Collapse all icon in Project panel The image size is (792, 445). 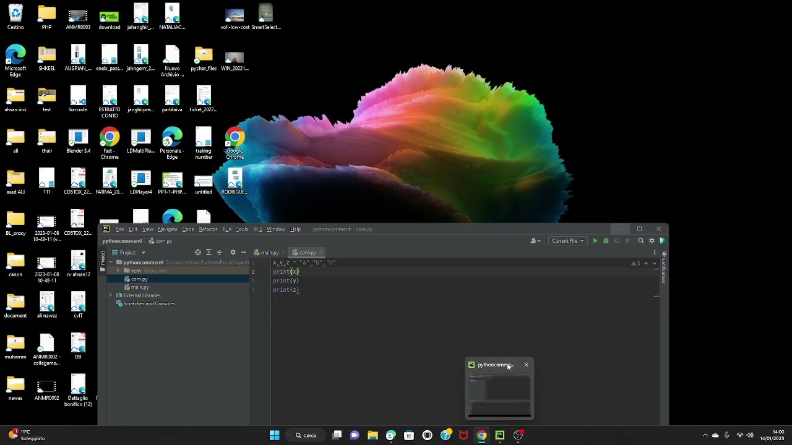coord(219,252)
